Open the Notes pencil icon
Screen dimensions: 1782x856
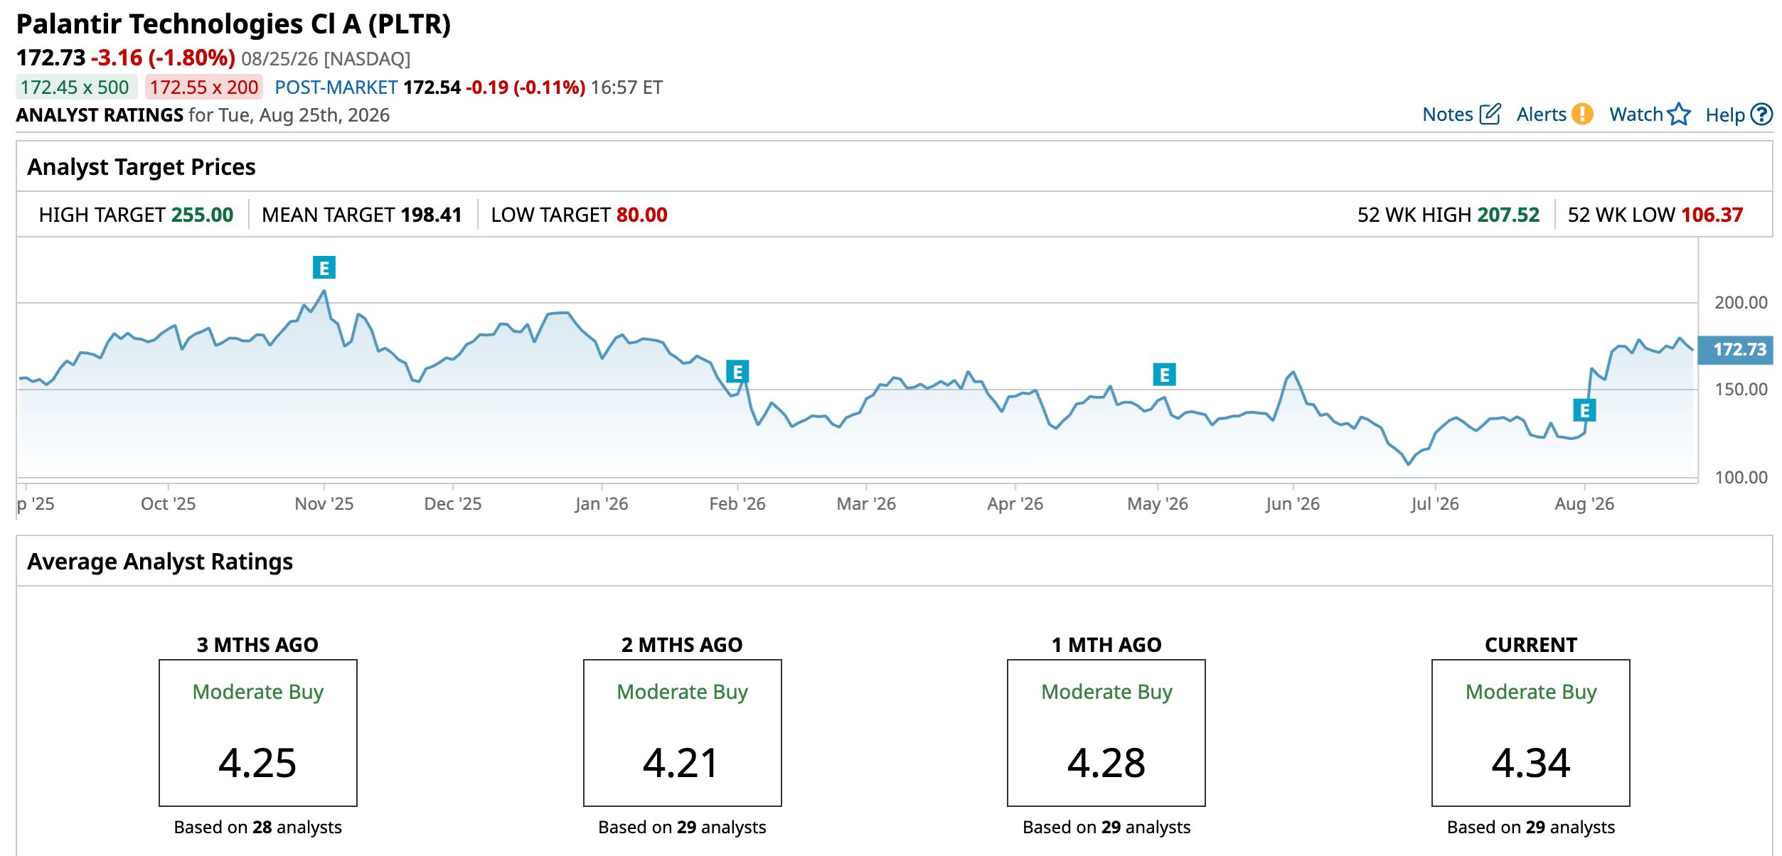point(1490,114)
